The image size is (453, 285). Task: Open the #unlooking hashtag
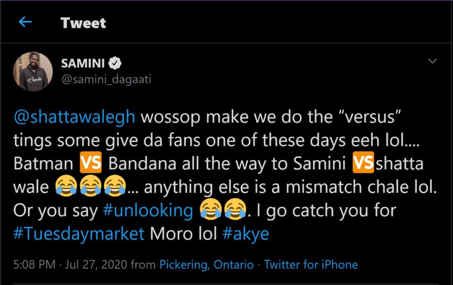[x=148, y=211]
